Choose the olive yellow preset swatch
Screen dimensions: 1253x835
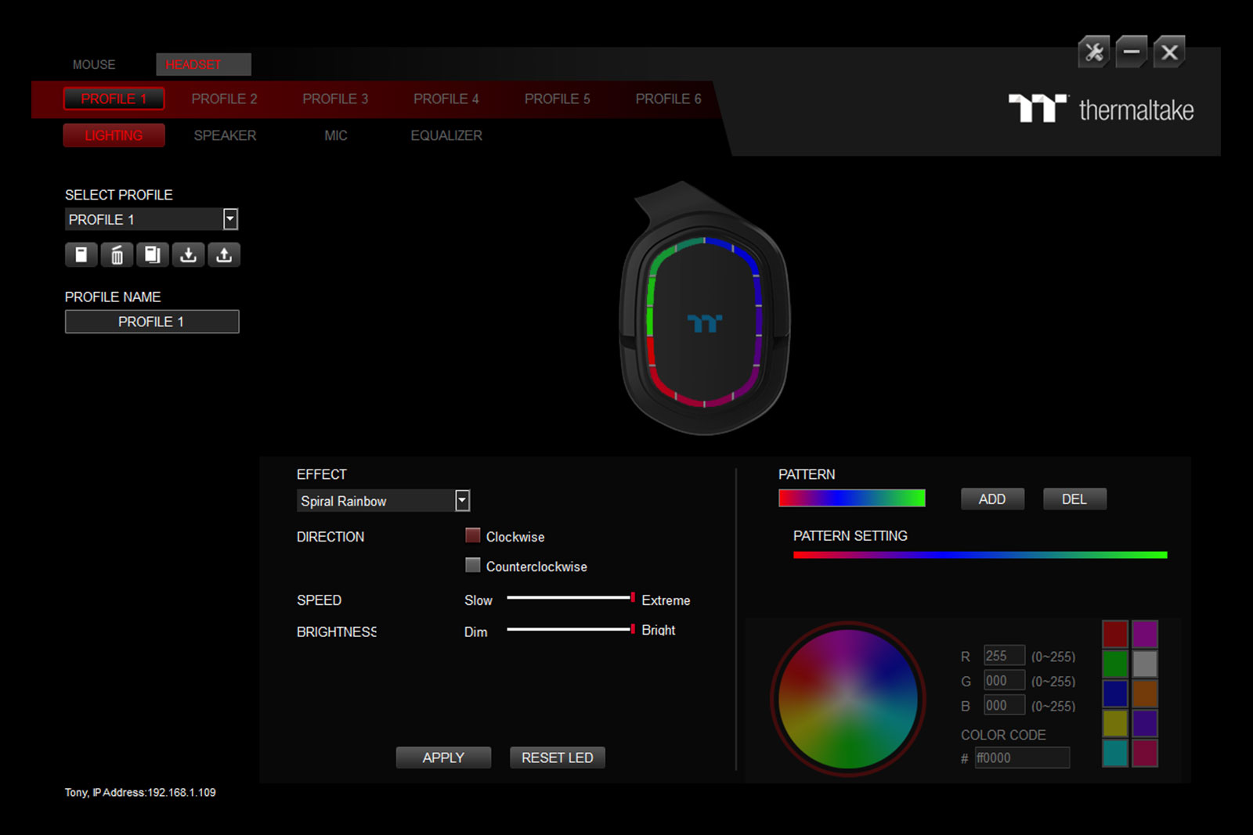click(x=1115, y=723)
